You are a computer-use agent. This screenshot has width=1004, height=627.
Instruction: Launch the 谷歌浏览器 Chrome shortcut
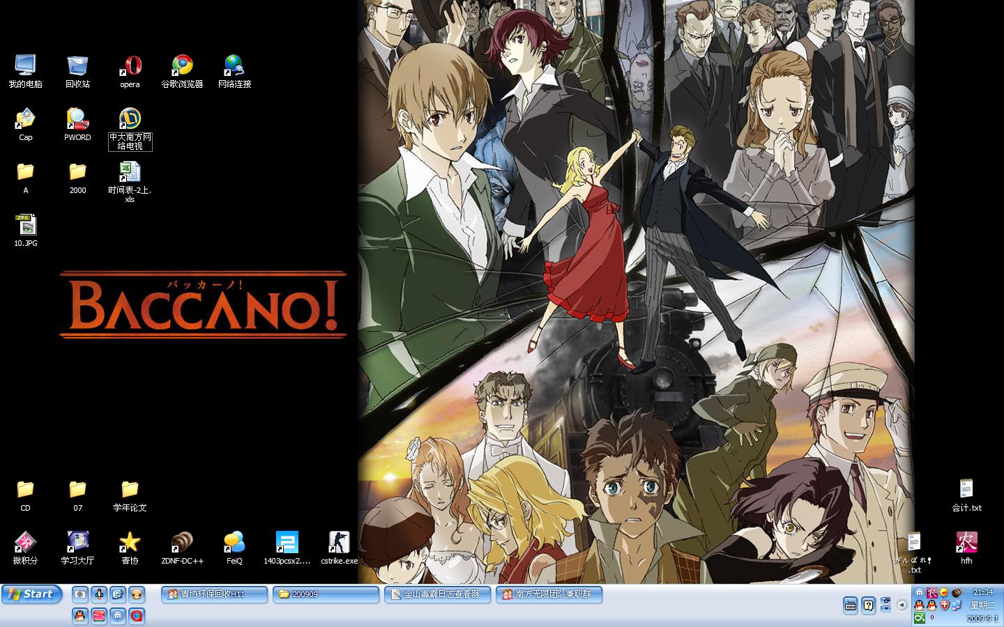coord(182,71)
